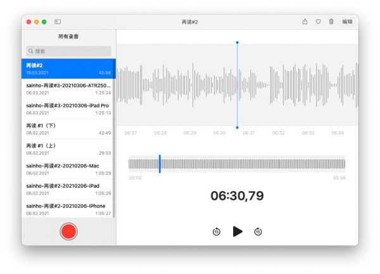Toggle the sidebar visibility icon

click(58, 22)
